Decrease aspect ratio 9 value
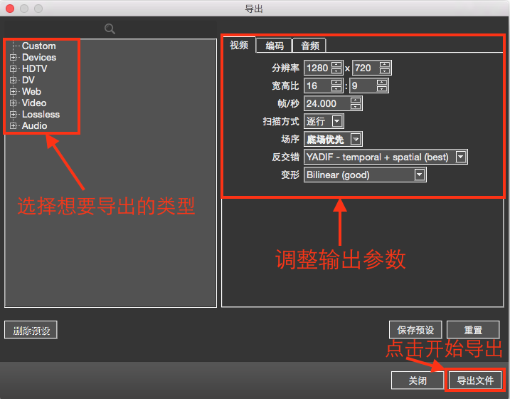The image size is (510, 399). (x=382, y=89)
